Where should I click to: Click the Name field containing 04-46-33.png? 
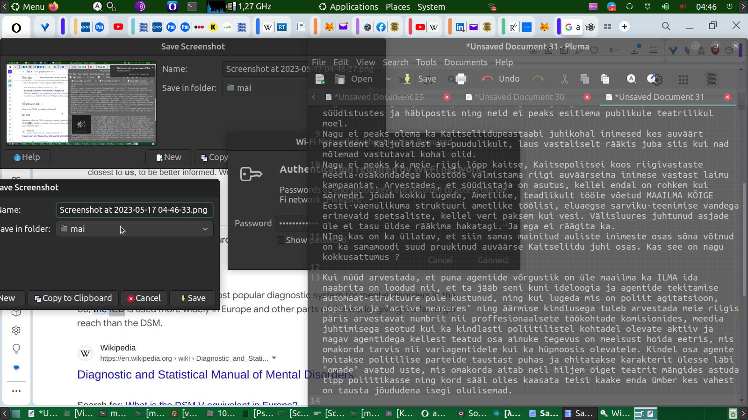pyautogui.click(x=134, y=210)
